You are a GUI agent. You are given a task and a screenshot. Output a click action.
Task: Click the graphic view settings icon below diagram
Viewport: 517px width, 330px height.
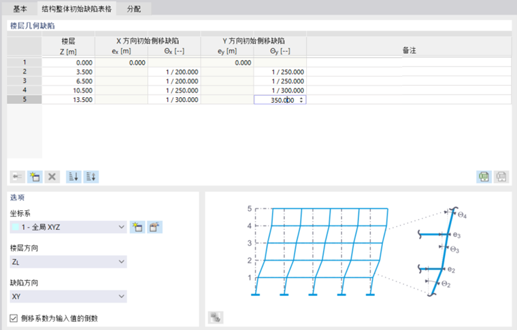tap(216, 318)
